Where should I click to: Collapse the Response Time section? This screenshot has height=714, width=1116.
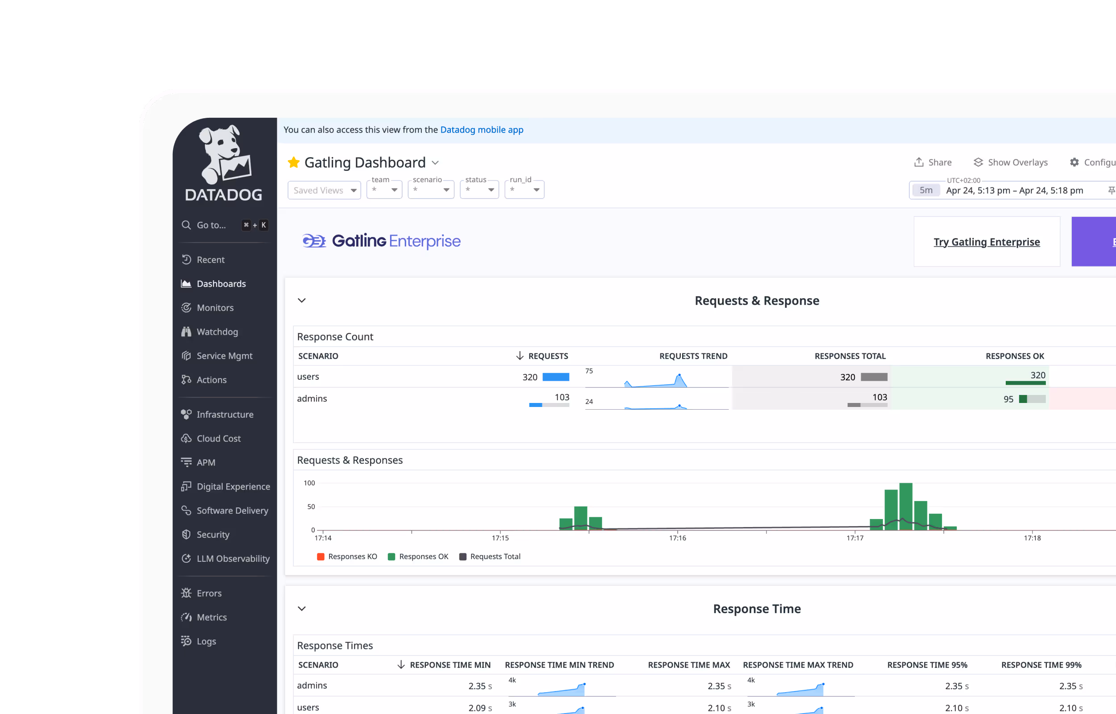(x=302, y=609)
